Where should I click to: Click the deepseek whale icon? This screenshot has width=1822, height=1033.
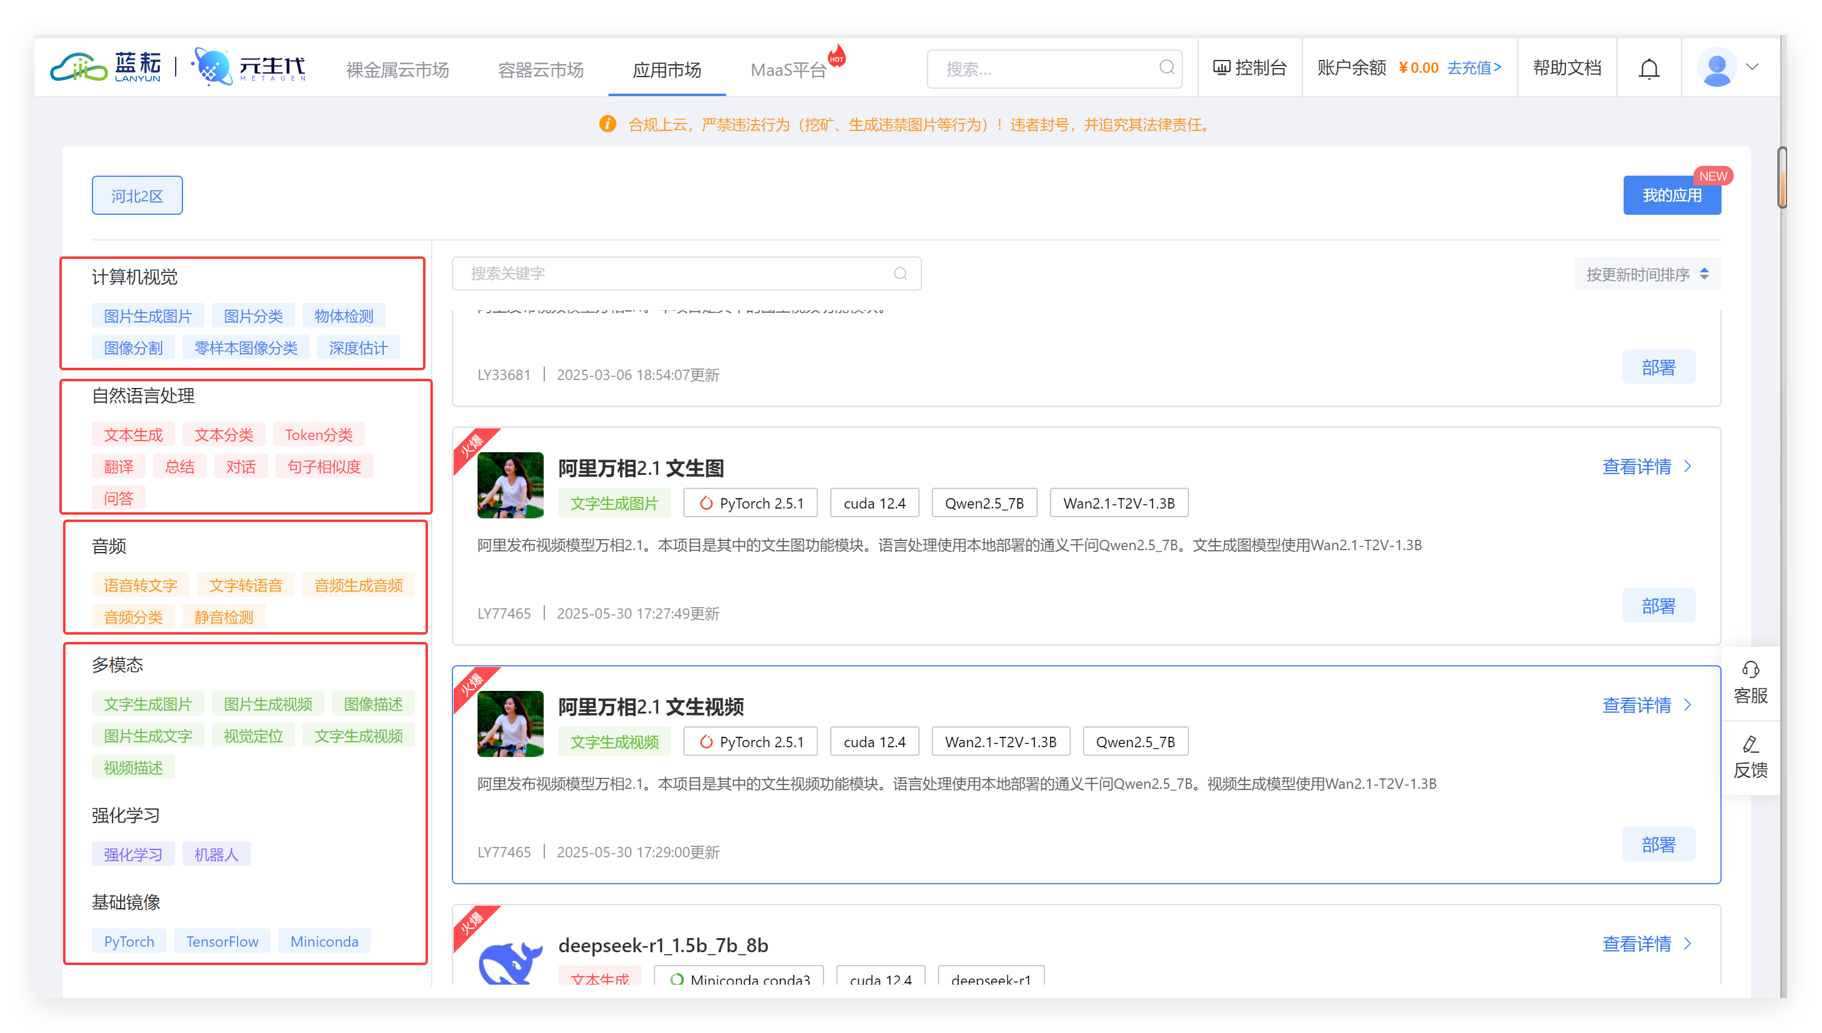[511, 961]
